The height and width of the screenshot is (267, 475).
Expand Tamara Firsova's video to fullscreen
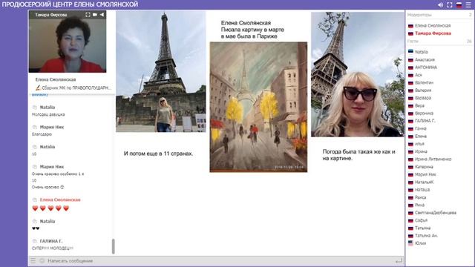pyautogui.click(x=88, y=15)
